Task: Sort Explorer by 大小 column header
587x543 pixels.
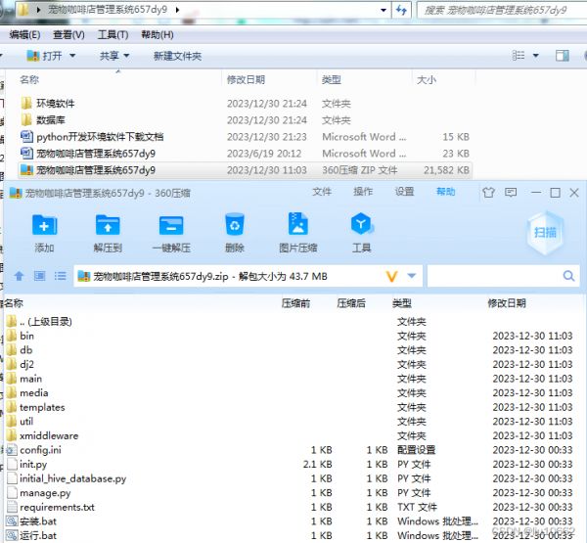Action: [427, 80]
